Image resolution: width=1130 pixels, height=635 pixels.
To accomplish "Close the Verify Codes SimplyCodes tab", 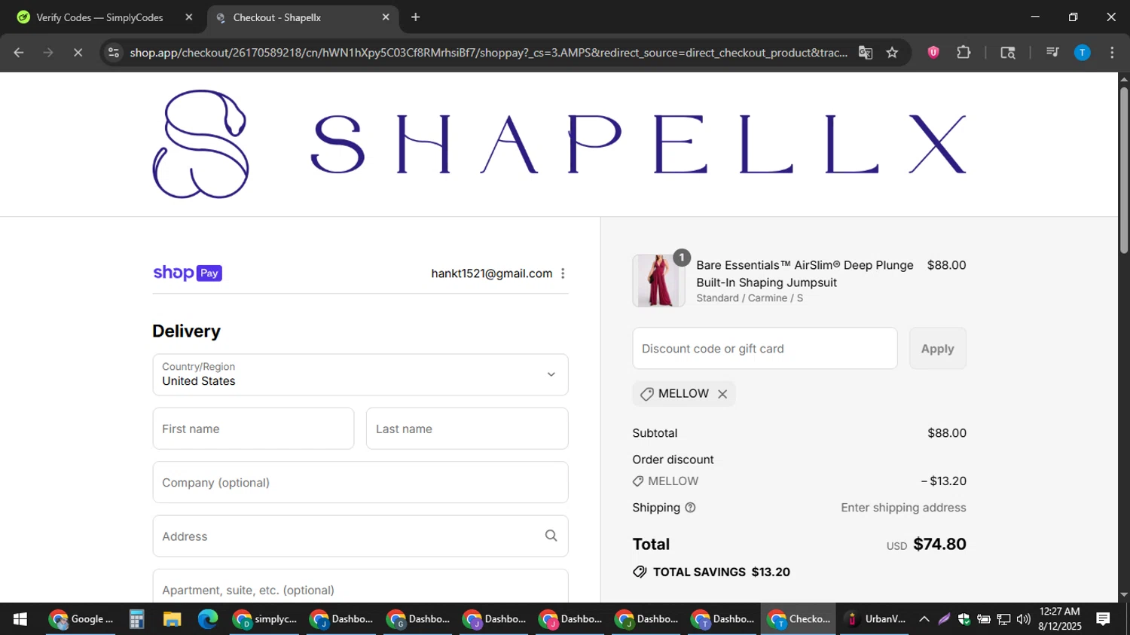I will [x=189, y=17].
